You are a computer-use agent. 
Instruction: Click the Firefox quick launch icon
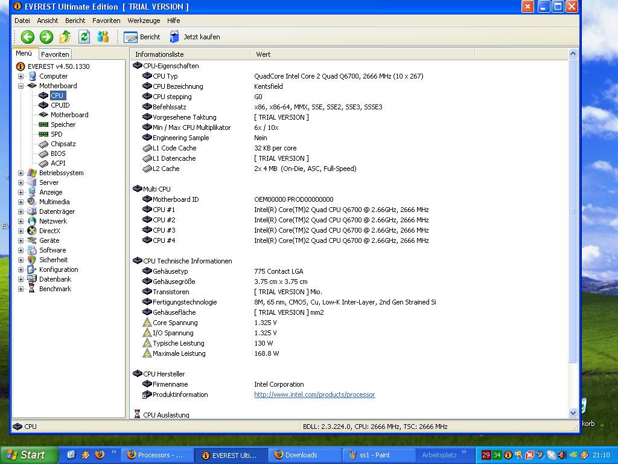coord(100,454)
